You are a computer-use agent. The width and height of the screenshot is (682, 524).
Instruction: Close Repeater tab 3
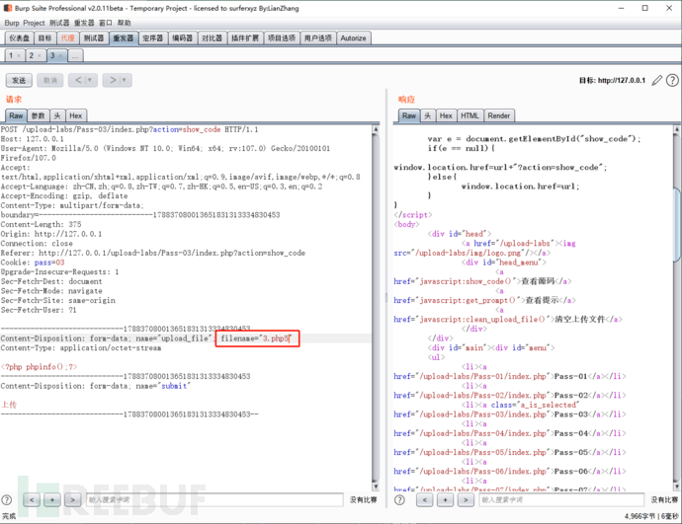(61, 56)
